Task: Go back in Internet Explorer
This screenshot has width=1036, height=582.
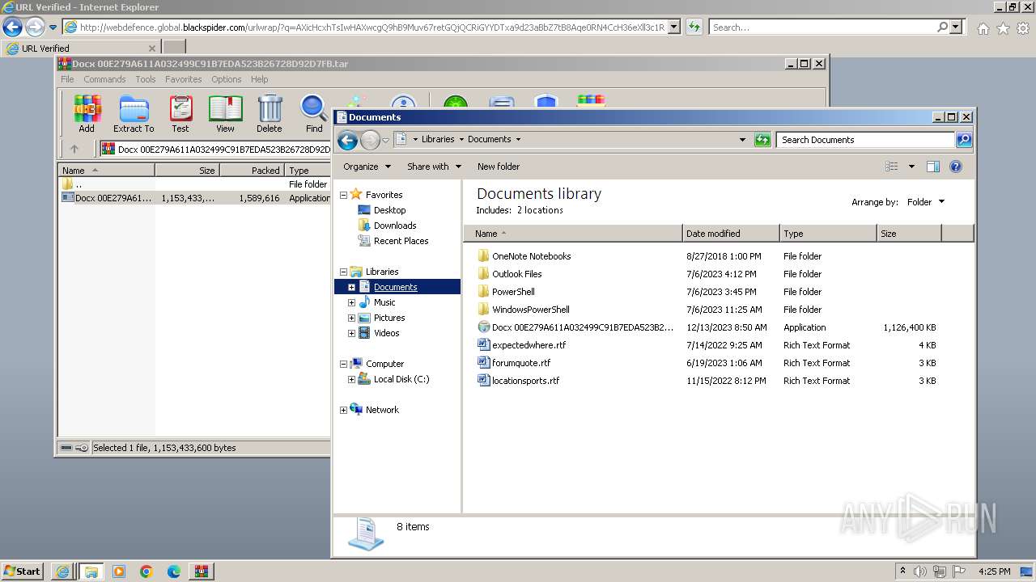Action: tap(12, 27)
